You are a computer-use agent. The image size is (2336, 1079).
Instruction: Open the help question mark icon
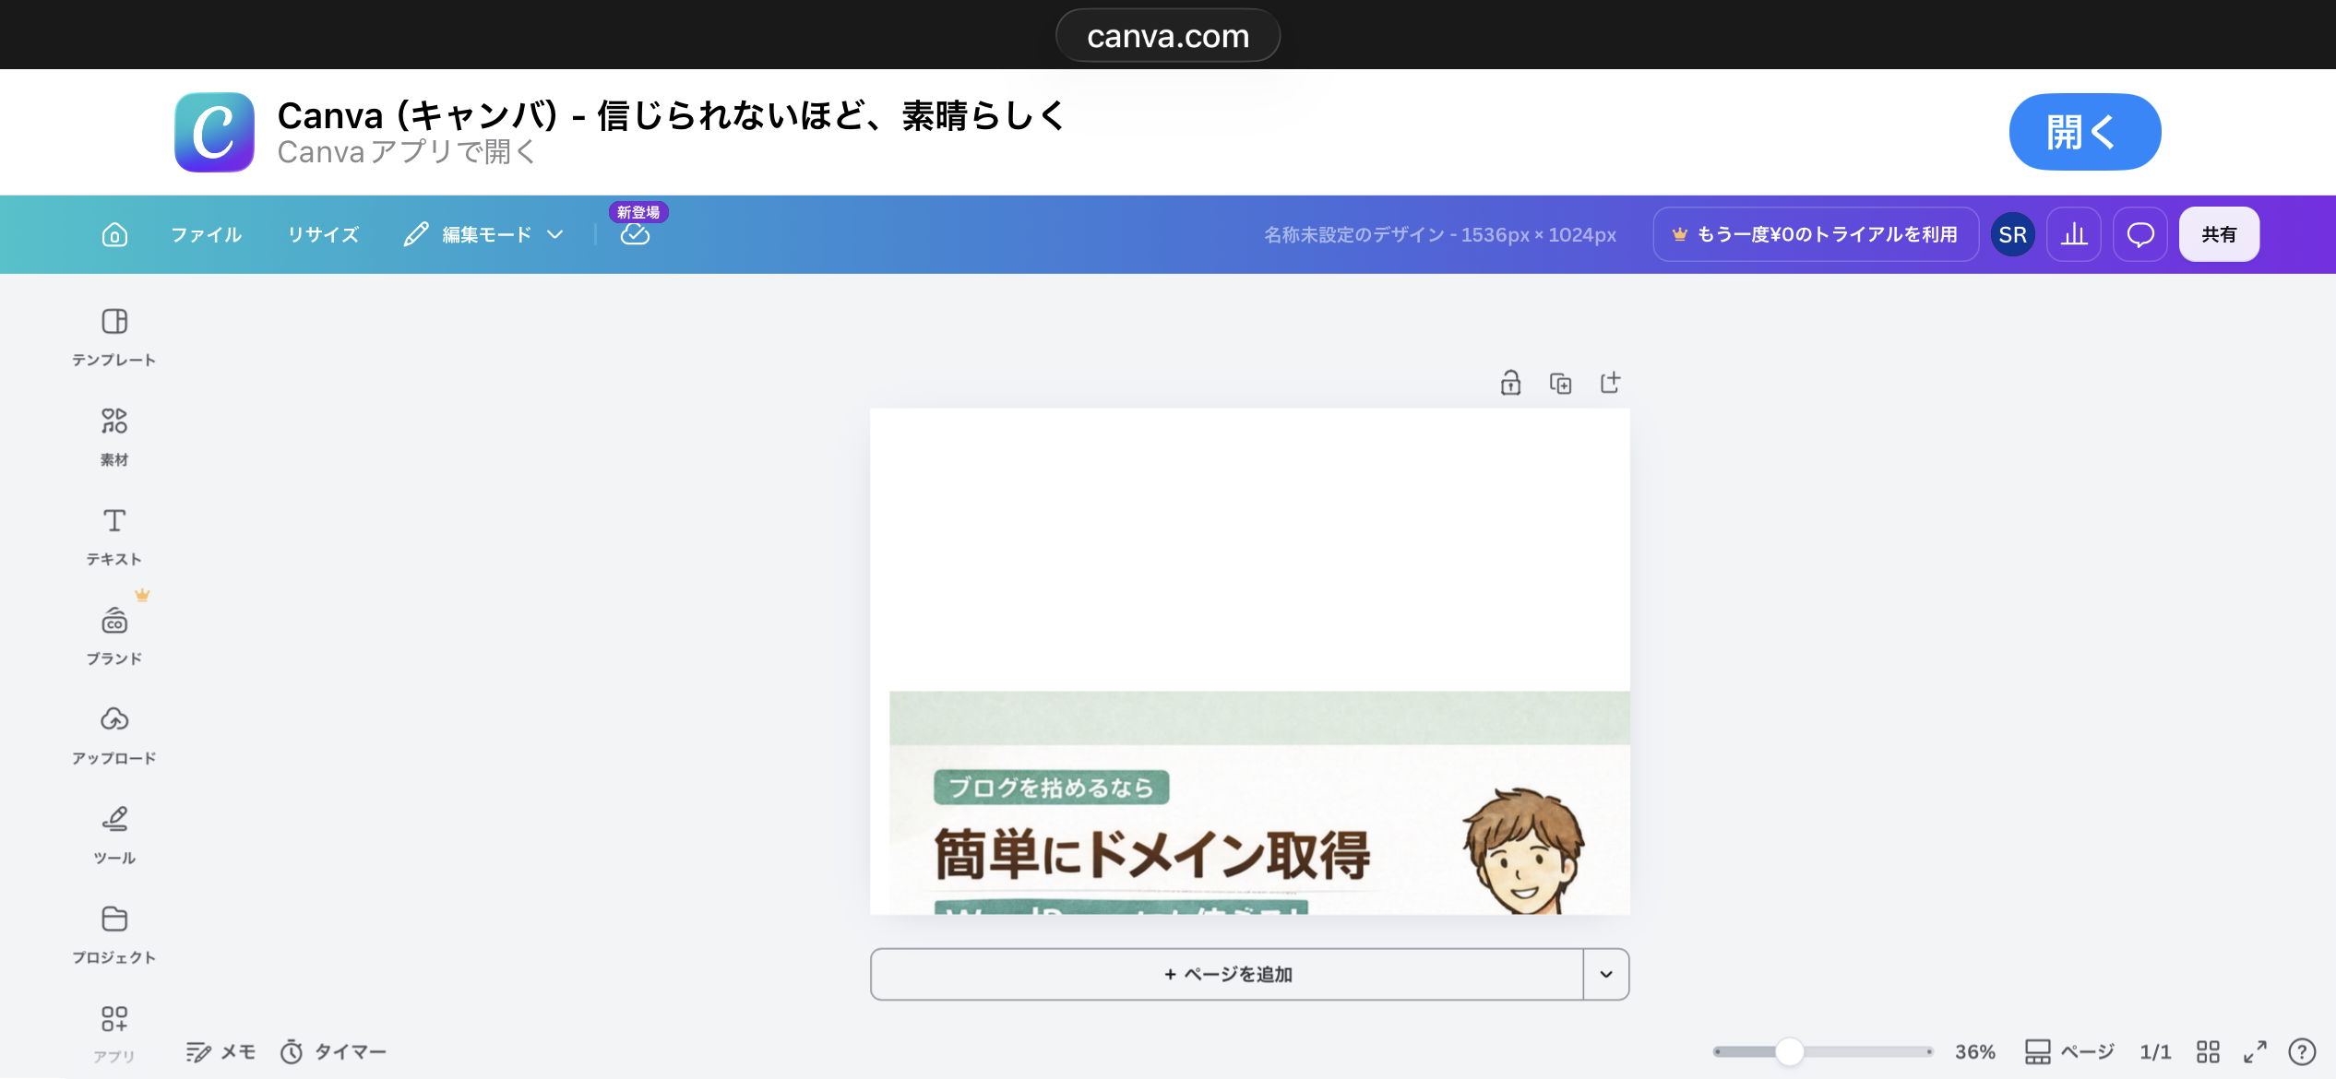click(x=2302, y=1051)
